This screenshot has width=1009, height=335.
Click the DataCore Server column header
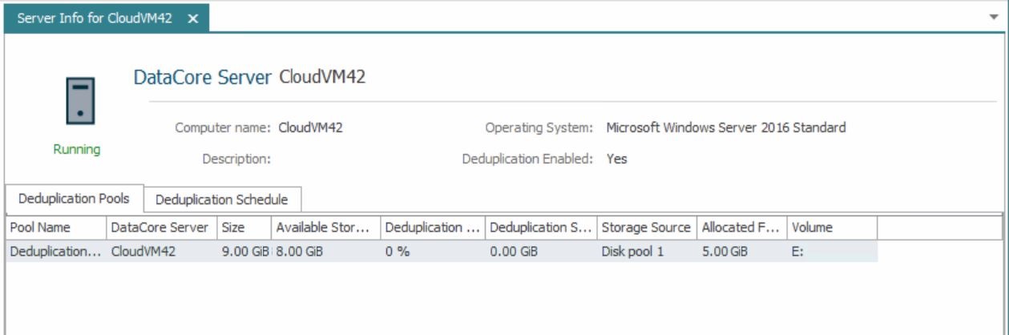point(160,228)
